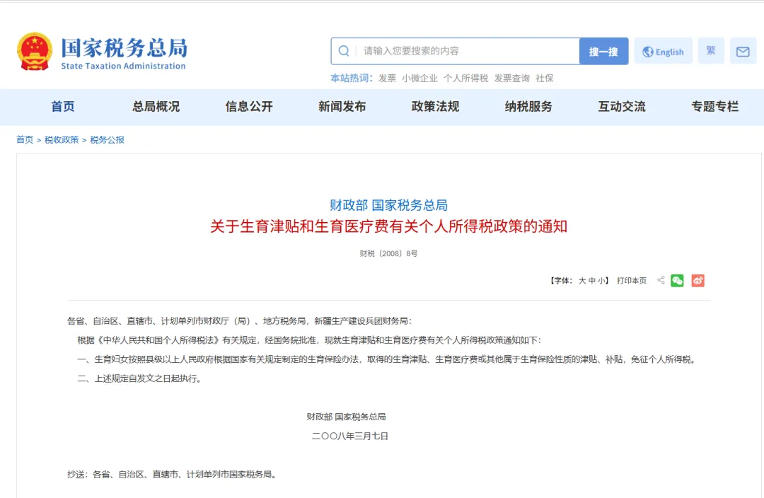This screenshot has height=498, width=764.
Task: Set font size to 中
Action: (591, 281)
